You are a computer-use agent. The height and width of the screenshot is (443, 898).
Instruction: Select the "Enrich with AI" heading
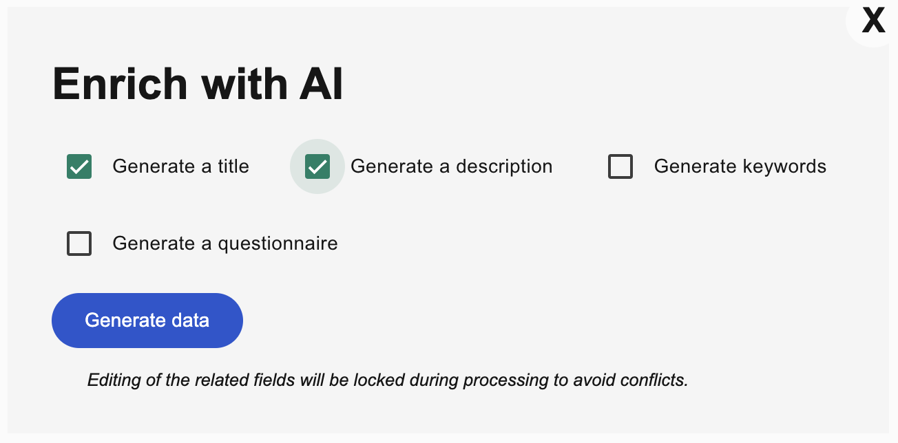(x=198, y=85)
